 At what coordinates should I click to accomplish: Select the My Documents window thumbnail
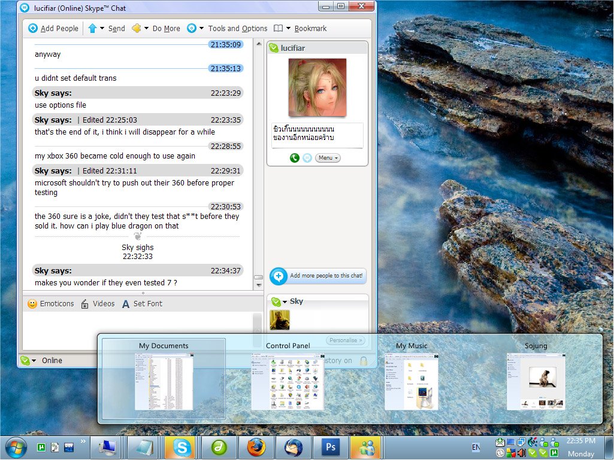point(164,378)
